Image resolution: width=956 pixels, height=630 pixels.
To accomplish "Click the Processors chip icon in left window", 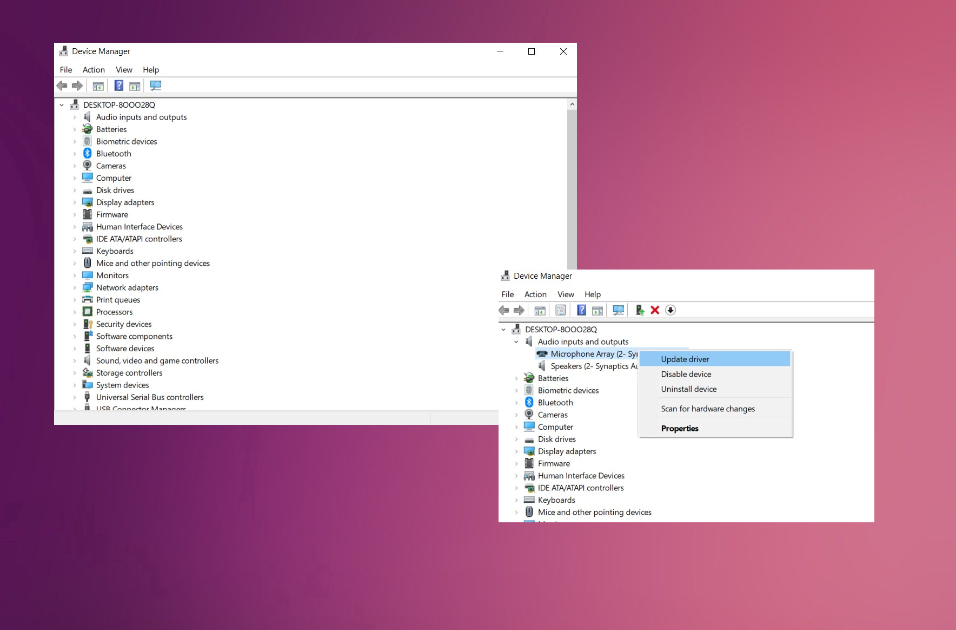I will pyautogui.click(x=88, y=312).
